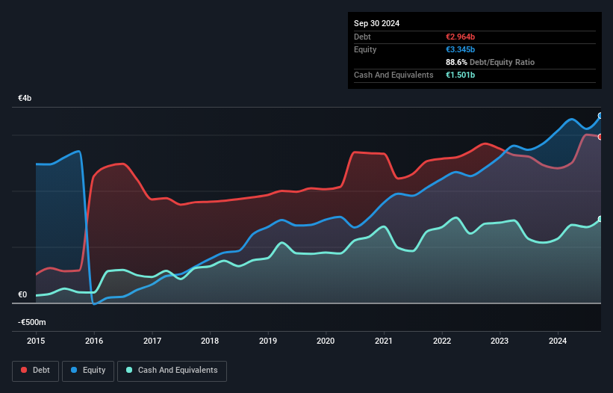The height and width of the screenshot is (393, 613).
Task: Click the 2015 x-axis label
Action: (36, 341)
